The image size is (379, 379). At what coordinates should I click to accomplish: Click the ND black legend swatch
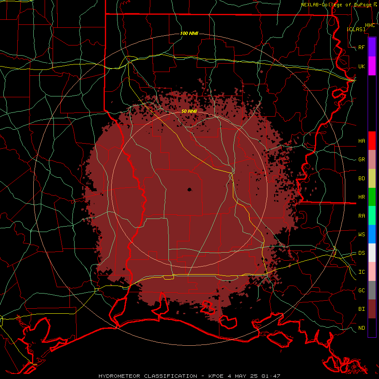point(372,328)
